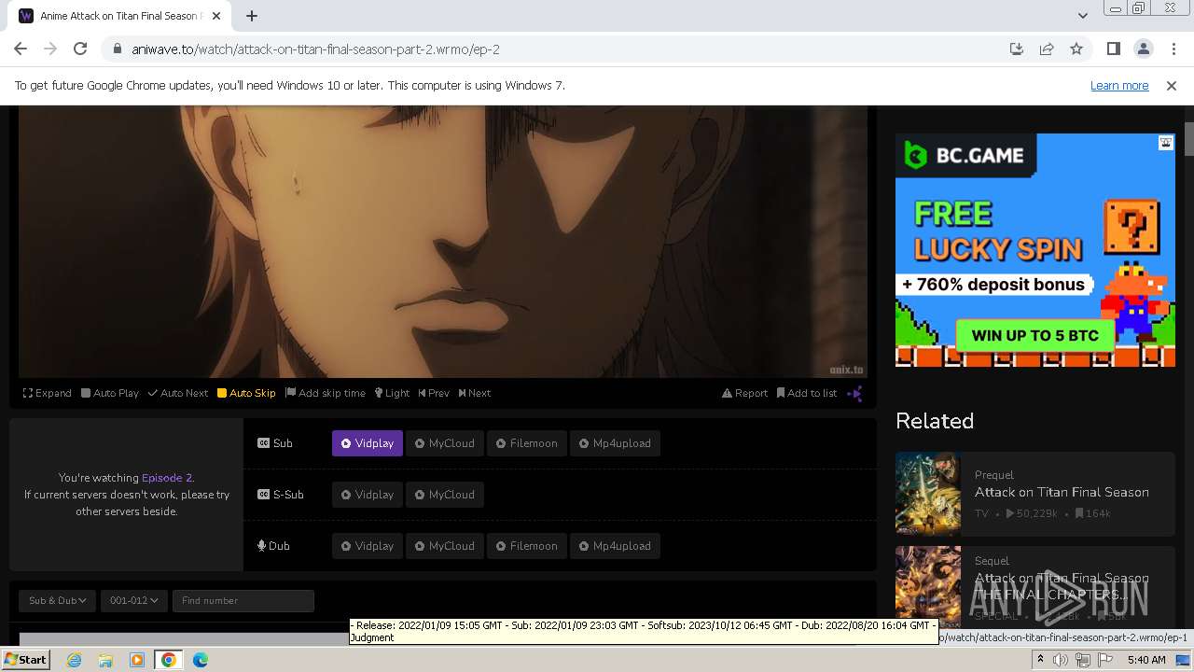
Task: Click the purple watch-together icon
Action: click(854, 394)
